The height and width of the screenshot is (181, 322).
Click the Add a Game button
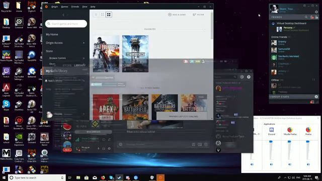(x=177, y=15)
